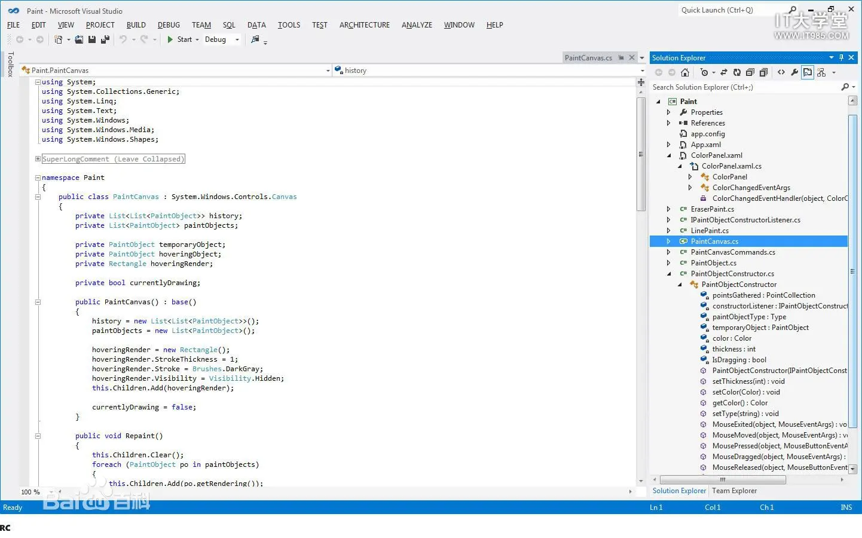Select the LinePaint.cs file item
The height and width of the screenshot is (538, 862).
710,231
